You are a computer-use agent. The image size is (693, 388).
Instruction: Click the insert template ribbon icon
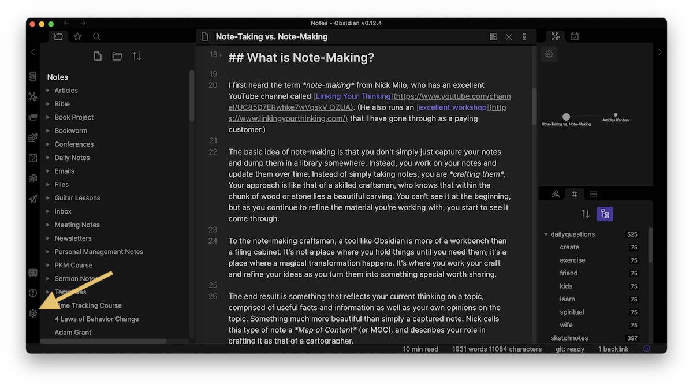(x=33, y=178)
